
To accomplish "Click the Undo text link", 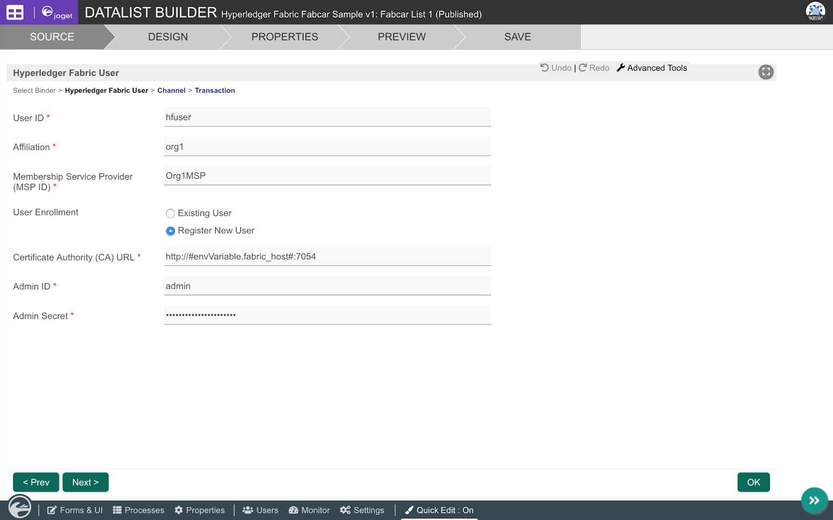I will coord(561,68).
